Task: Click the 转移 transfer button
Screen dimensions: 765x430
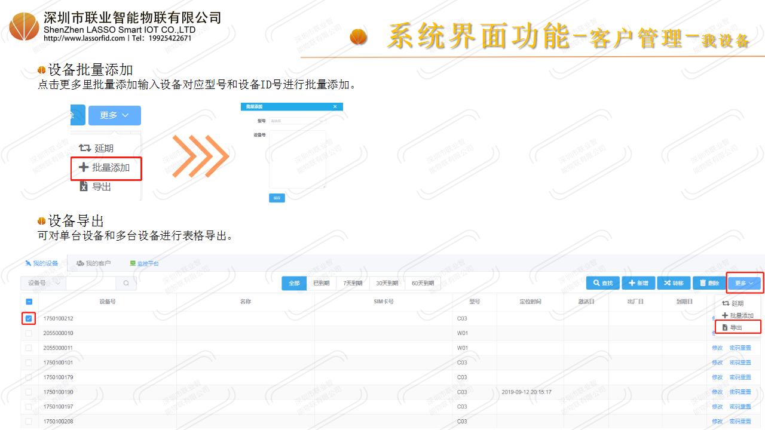Action: (674, 283)
